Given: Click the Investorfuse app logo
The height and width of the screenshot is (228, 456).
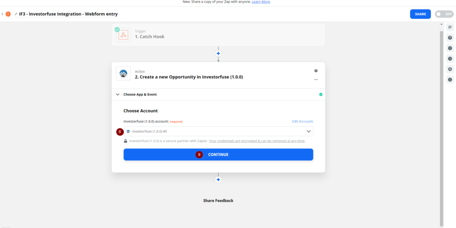Looking at the screenshot, I should [x=123, y=73].
